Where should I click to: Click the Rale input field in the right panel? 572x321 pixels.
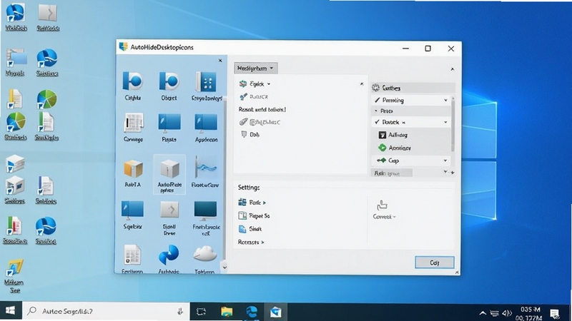pyautogui.click(x=392, y=173)
